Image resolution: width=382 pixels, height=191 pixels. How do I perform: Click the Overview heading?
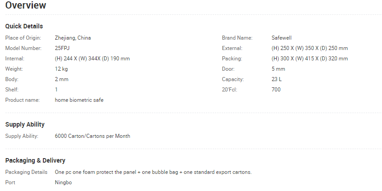tap(26, 5)
